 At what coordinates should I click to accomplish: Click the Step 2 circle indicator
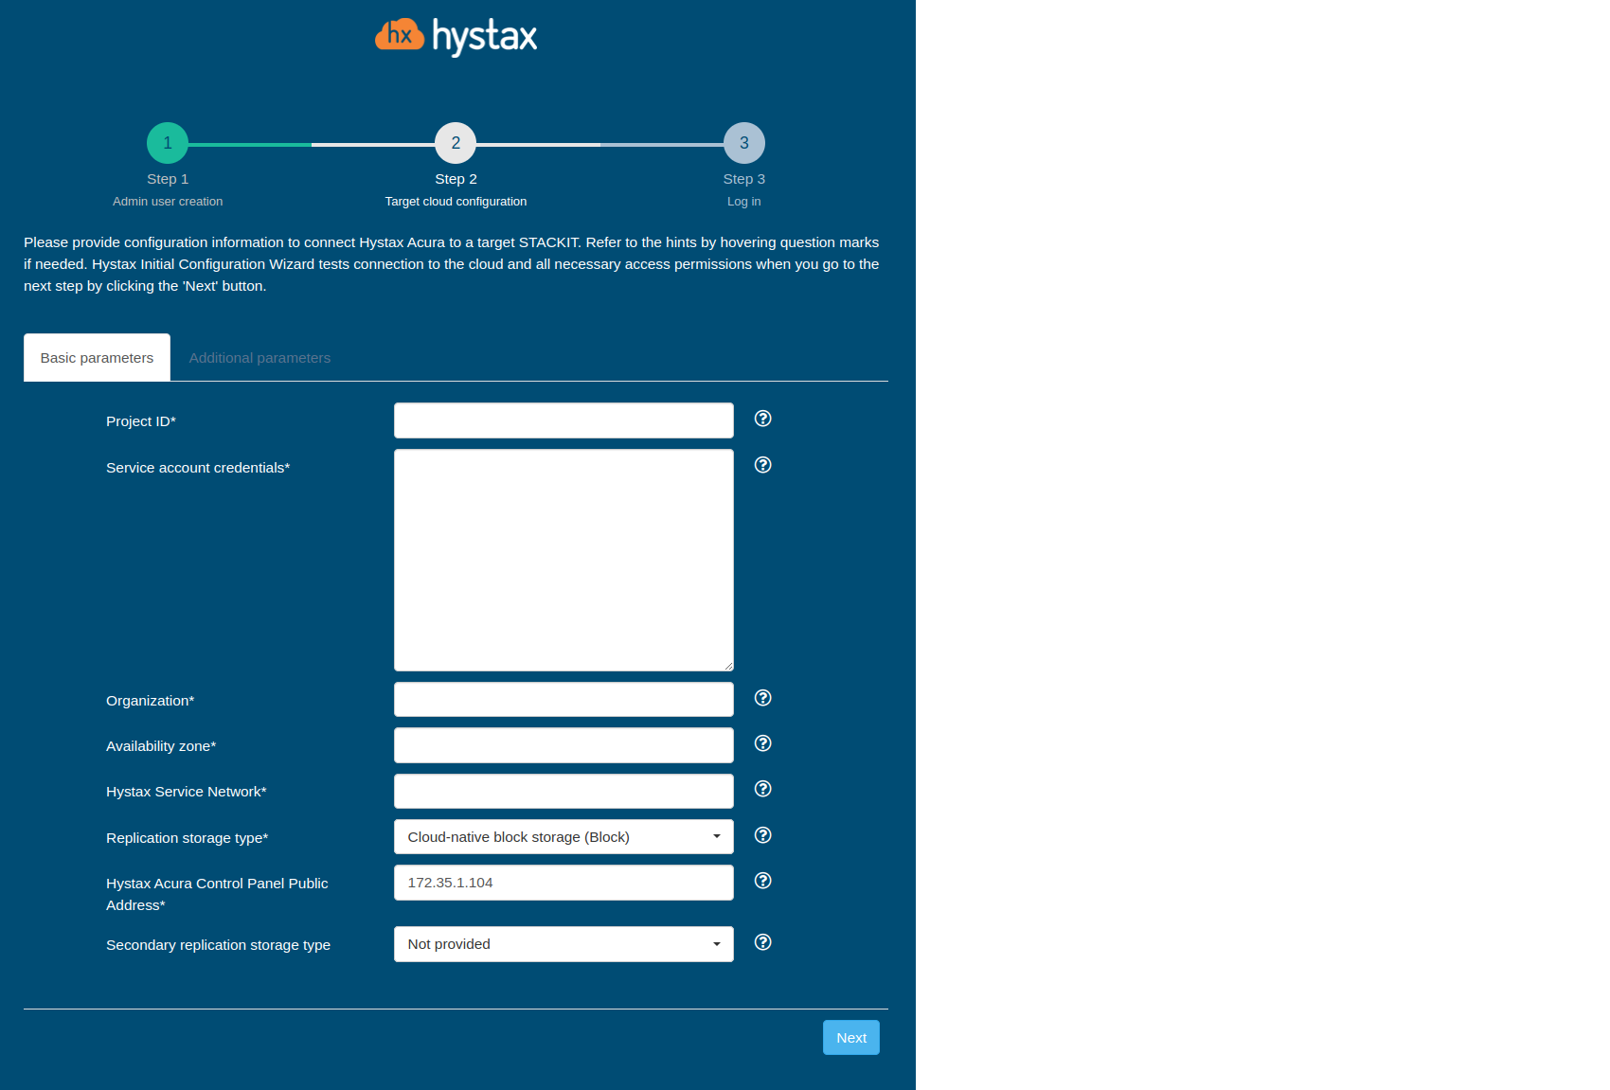pyautogui.click(x=456, y=143)
